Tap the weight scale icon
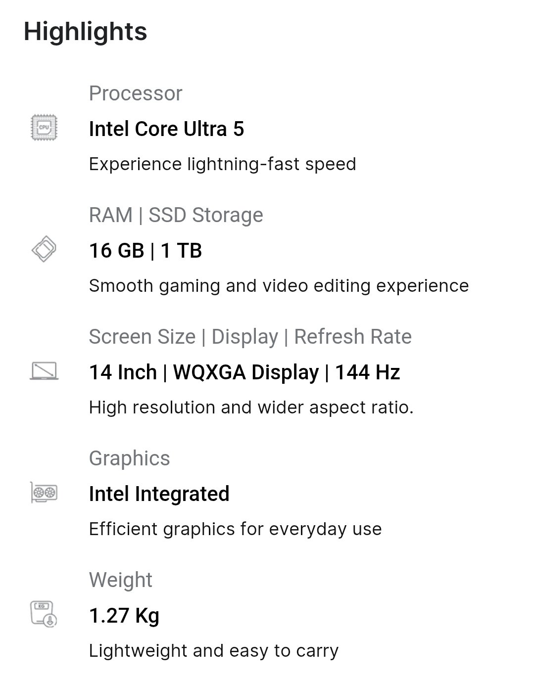 44,614
